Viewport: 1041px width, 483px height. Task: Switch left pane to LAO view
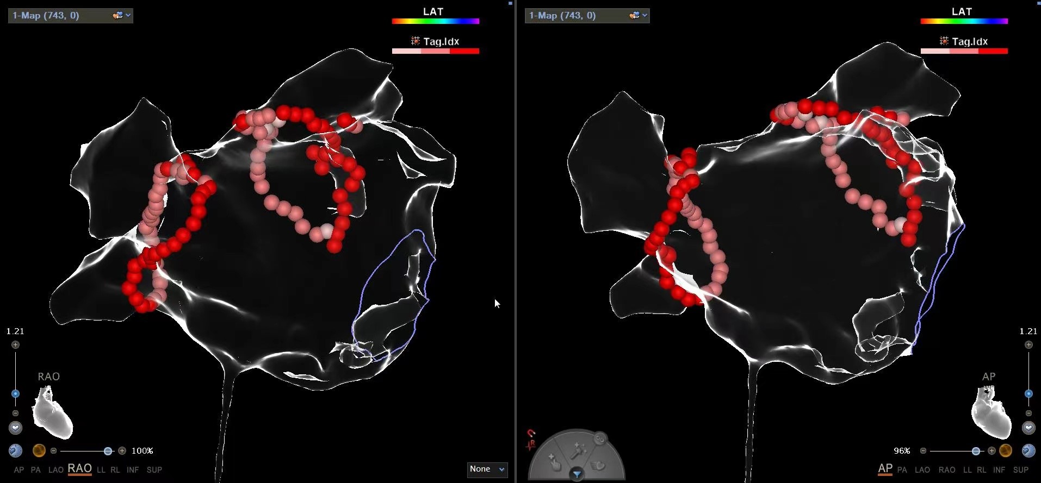[x=55, y=469]
